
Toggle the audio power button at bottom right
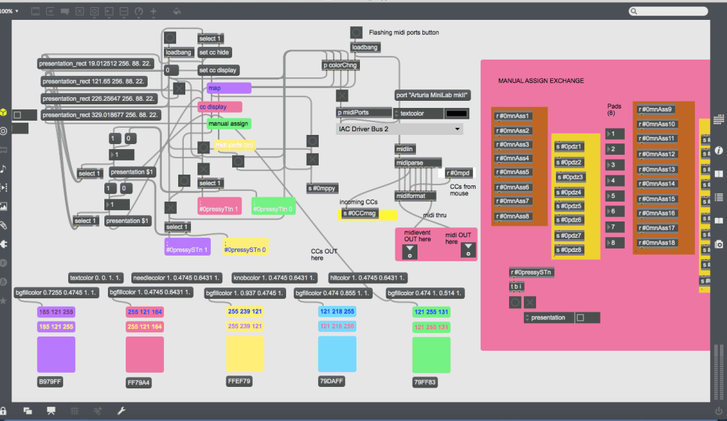[x=718, y=410]
